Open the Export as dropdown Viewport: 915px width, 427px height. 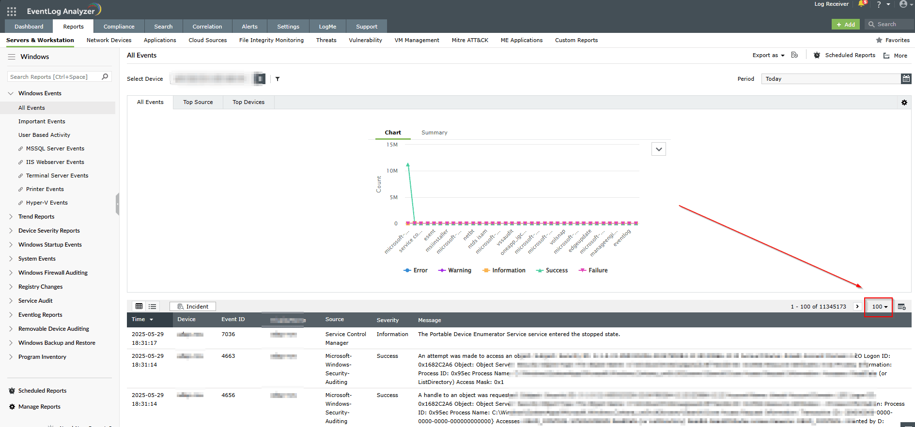[x=768, y=55]
